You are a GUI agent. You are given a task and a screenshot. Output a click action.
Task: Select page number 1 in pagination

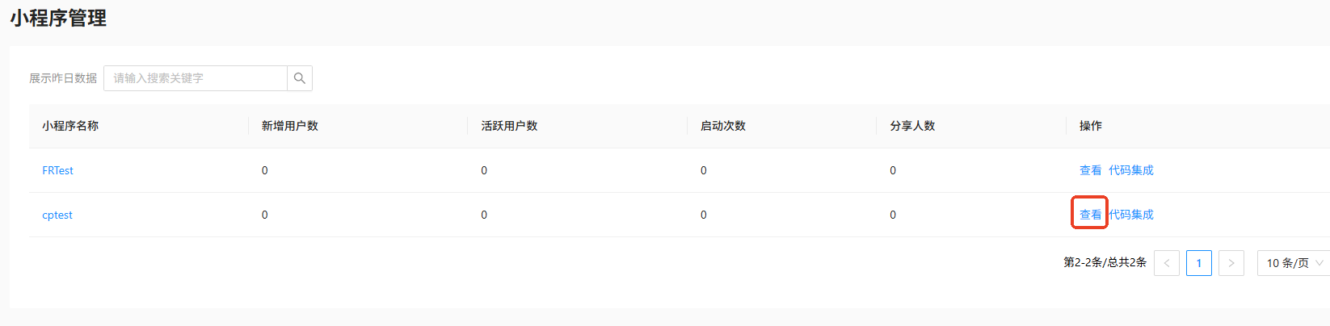pos(1199,263)
